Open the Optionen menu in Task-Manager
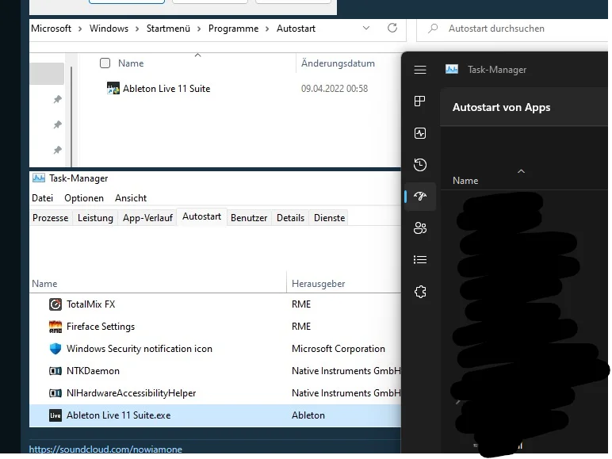This screenshot has height=459, width=612. tap(84, 198)
